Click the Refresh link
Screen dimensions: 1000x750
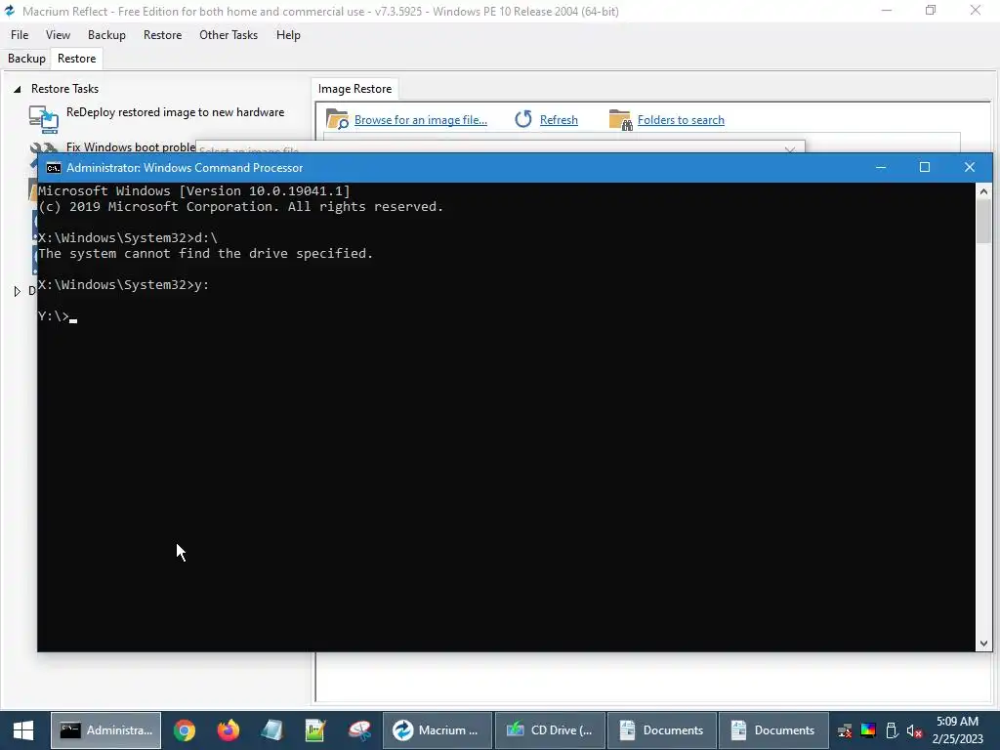pos(559,120)
